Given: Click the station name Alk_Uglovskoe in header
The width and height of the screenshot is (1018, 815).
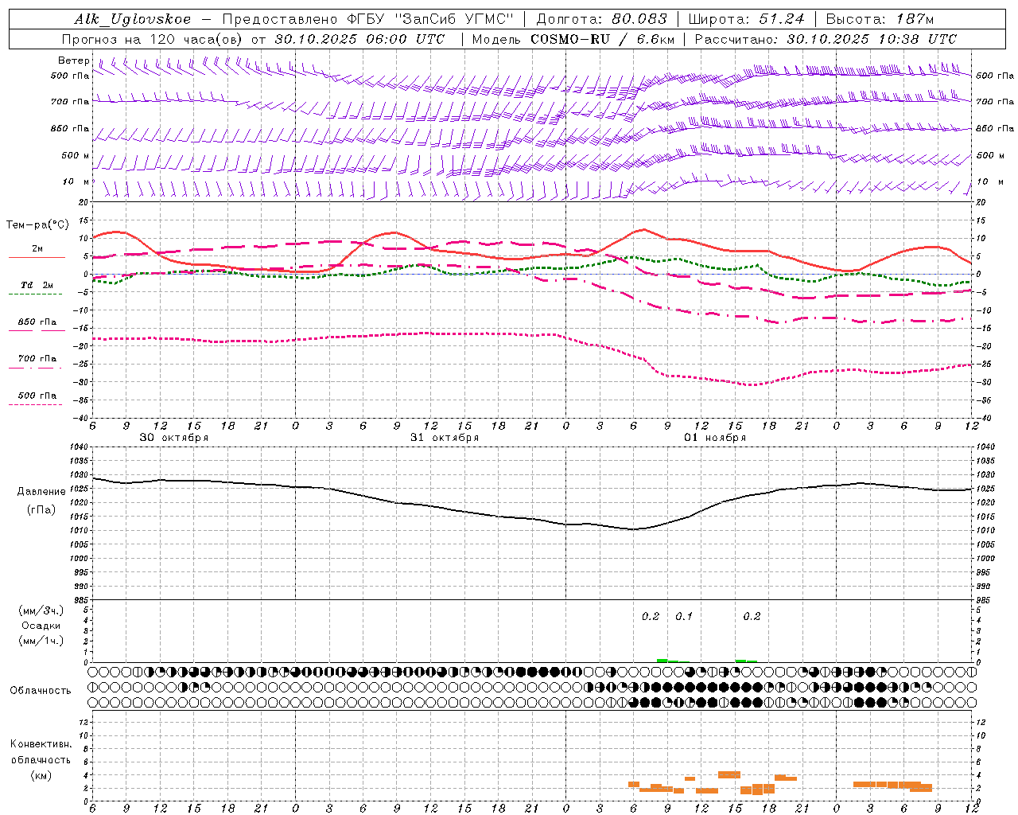Looking at the screenshot, I should tap(133, 19).
